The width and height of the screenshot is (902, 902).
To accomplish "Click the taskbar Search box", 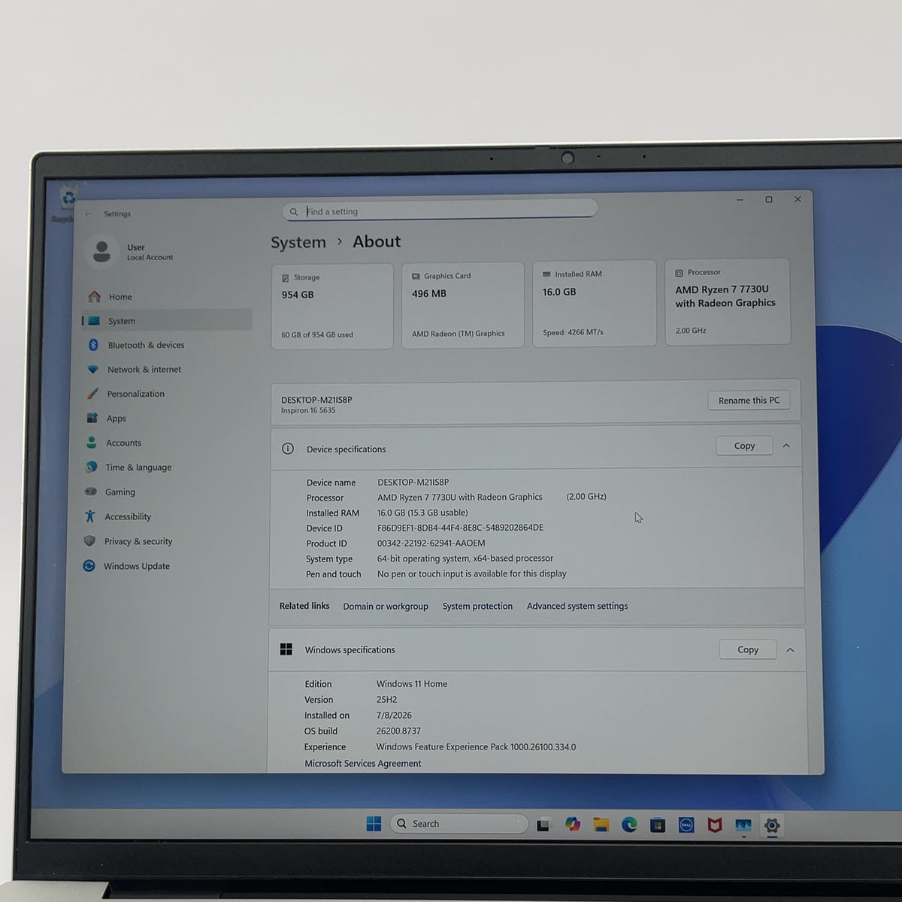I will (459, 824).
